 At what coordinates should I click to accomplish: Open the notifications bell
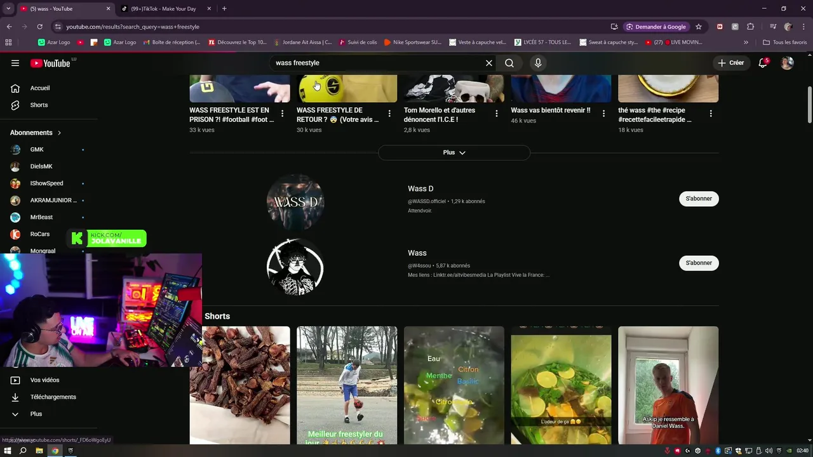point(763,63)
